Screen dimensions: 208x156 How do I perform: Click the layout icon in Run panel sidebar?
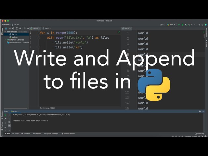(6, 127)
